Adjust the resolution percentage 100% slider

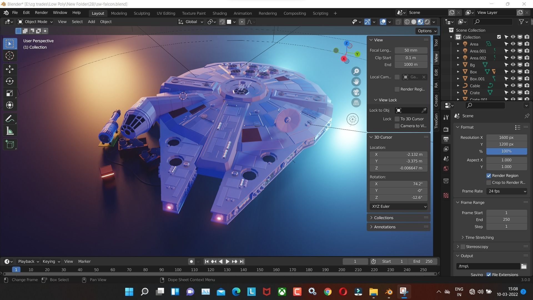point(507,151)
